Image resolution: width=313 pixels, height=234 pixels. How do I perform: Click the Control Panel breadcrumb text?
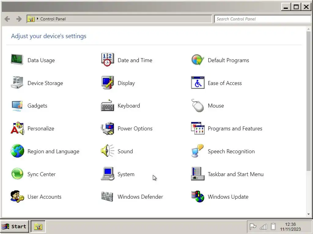click(53, 19)
